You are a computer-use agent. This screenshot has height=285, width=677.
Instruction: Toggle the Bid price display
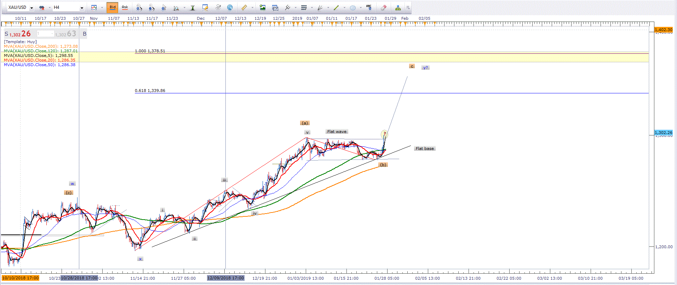[112, 7]
